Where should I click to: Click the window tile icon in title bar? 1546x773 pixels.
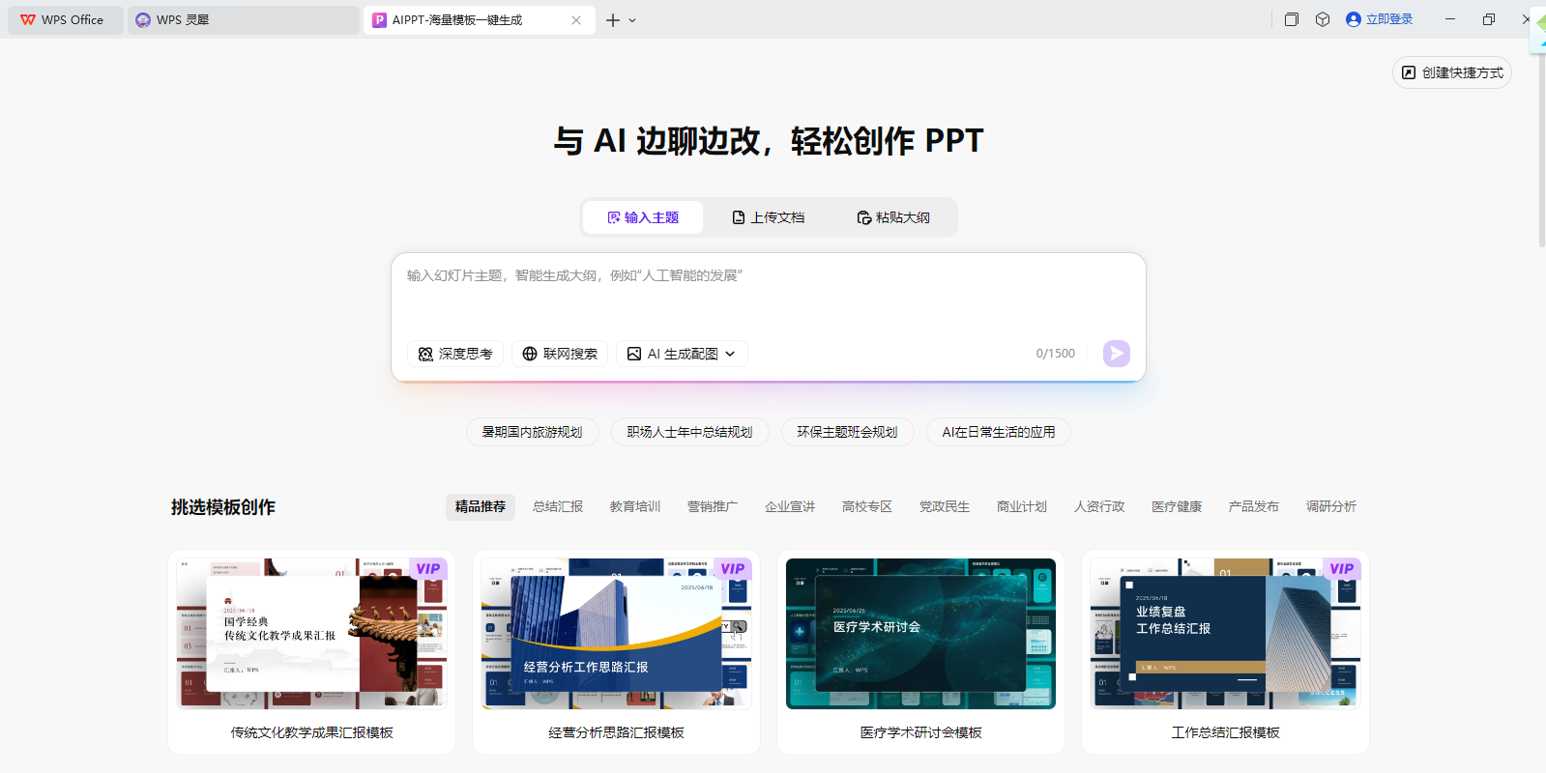1291,19
